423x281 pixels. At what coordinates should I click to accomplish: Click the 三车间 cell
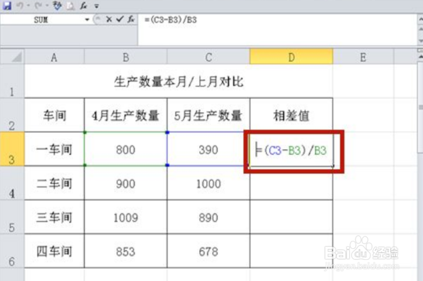point(55,217)
